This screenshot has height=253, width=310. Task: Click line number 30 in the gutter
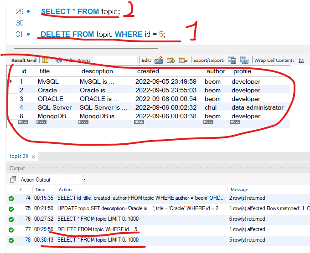pos(20,23)
